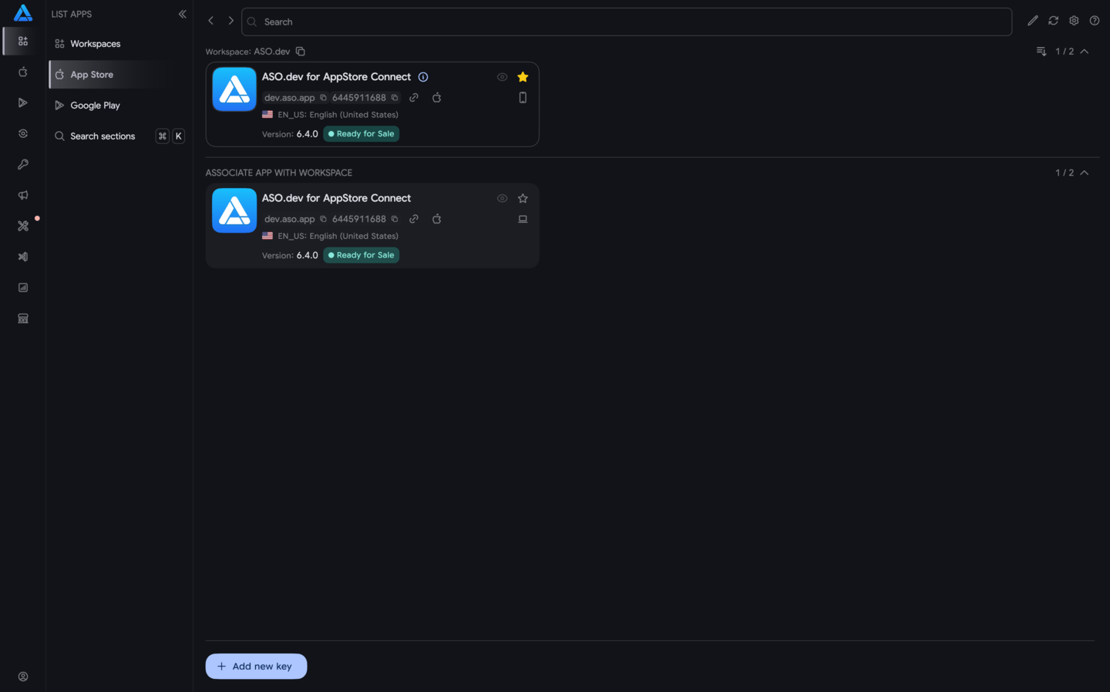Open the key icon in the left rail
This screenshot has width=1110, height=692.
point(23,164)
